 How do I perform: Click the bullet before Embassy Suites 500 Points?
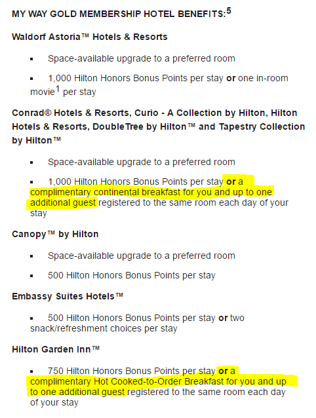coord(31,318)
